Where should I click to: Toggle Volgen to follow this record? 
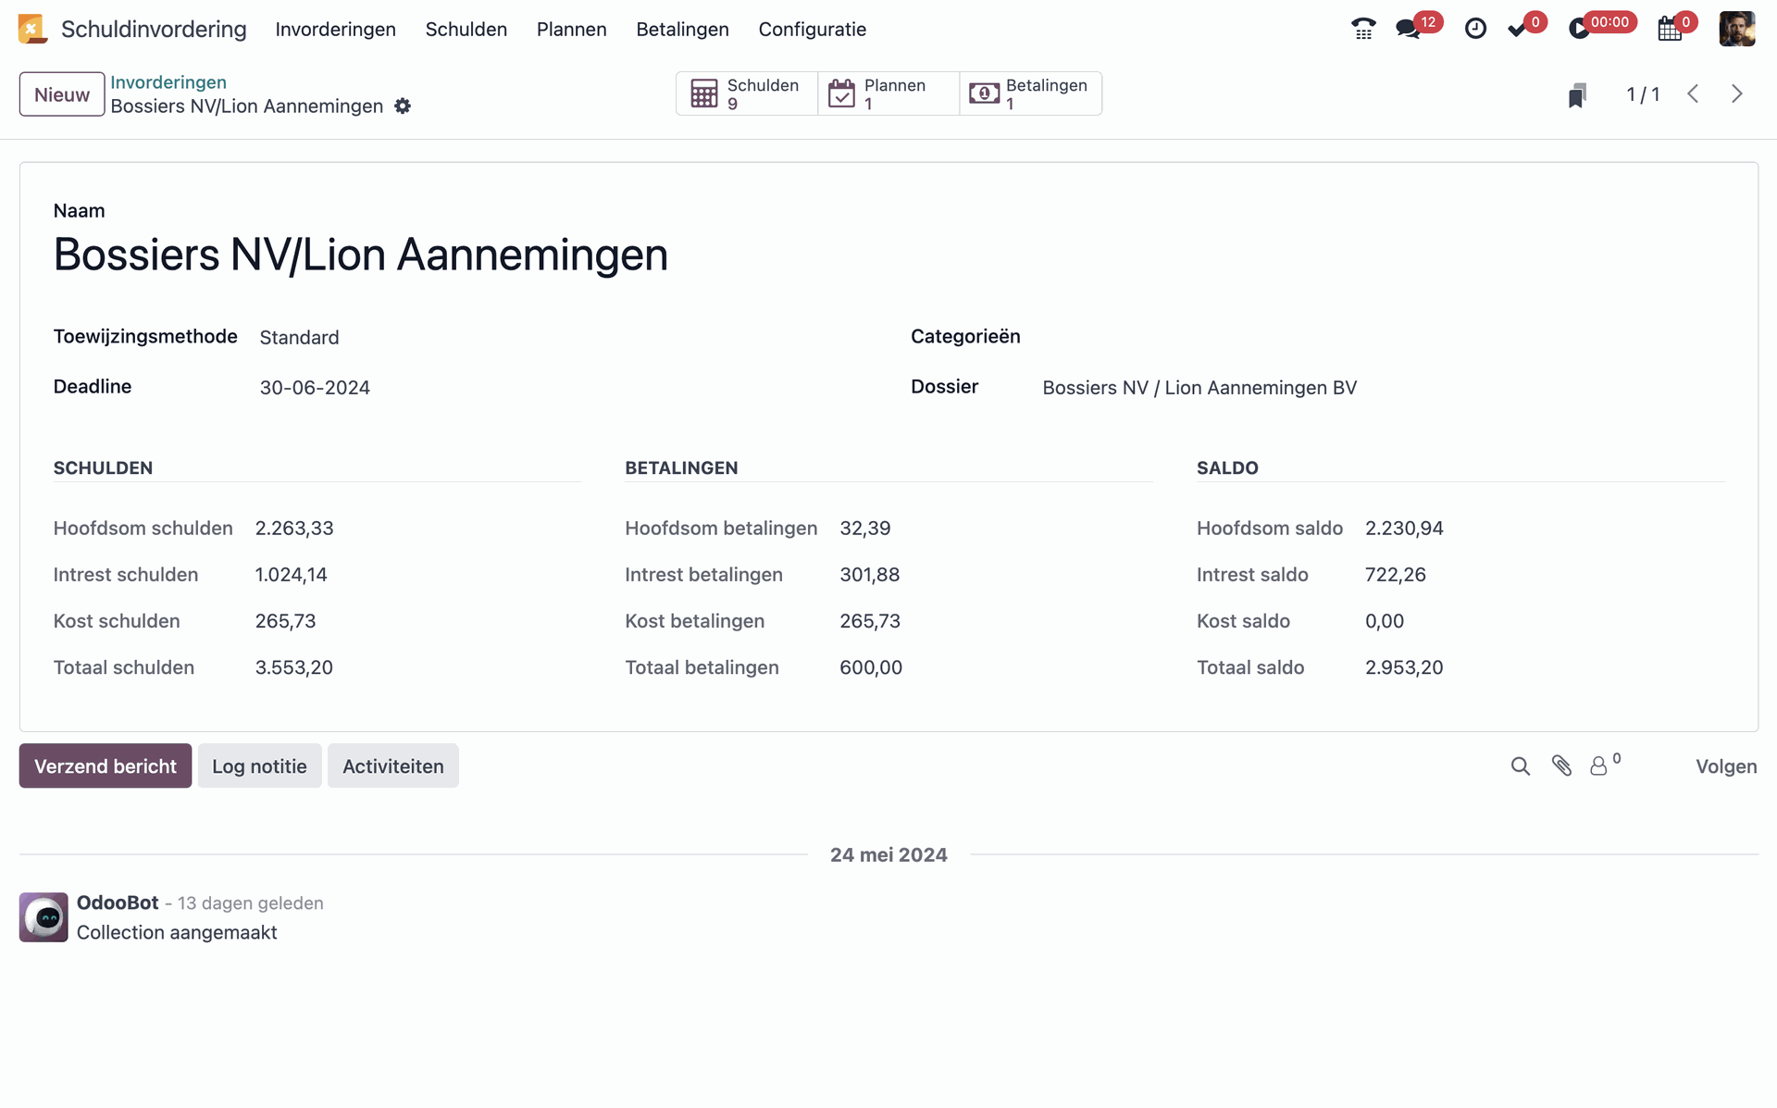(x=1725, y=766)
